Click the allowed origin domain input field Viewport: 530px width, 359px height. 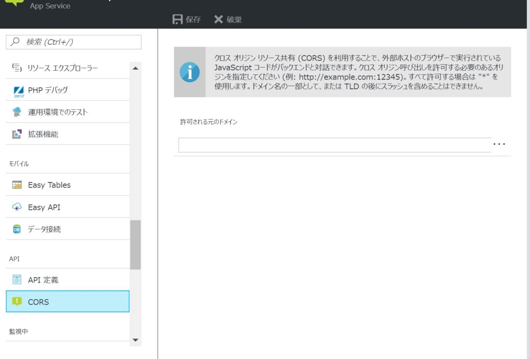pos(335,145)
